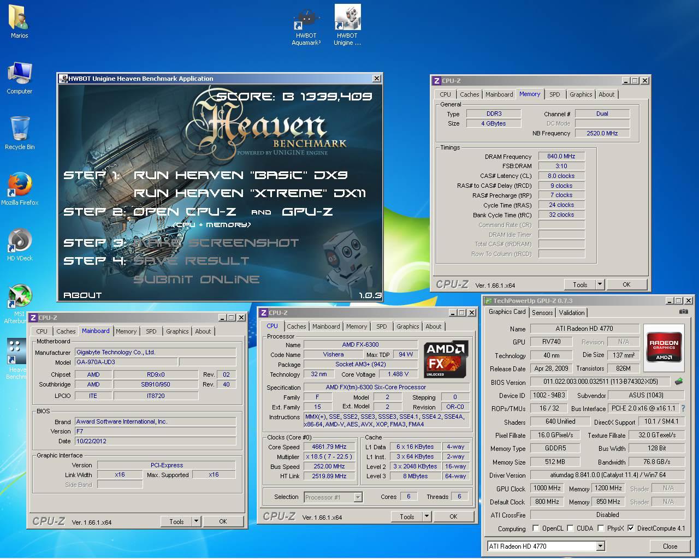This screenshot has width=699, height=559.
Task: Click the HWBOT Heaven window title icon
Action: (63, 79)
